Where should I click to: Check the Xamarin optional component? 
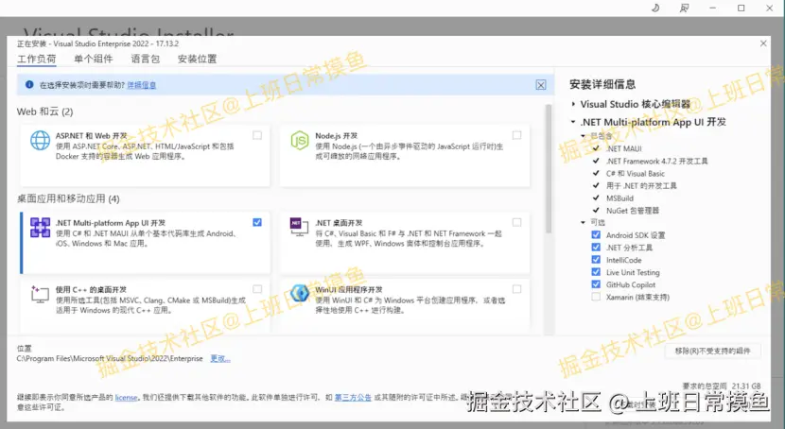pos(596,297)
